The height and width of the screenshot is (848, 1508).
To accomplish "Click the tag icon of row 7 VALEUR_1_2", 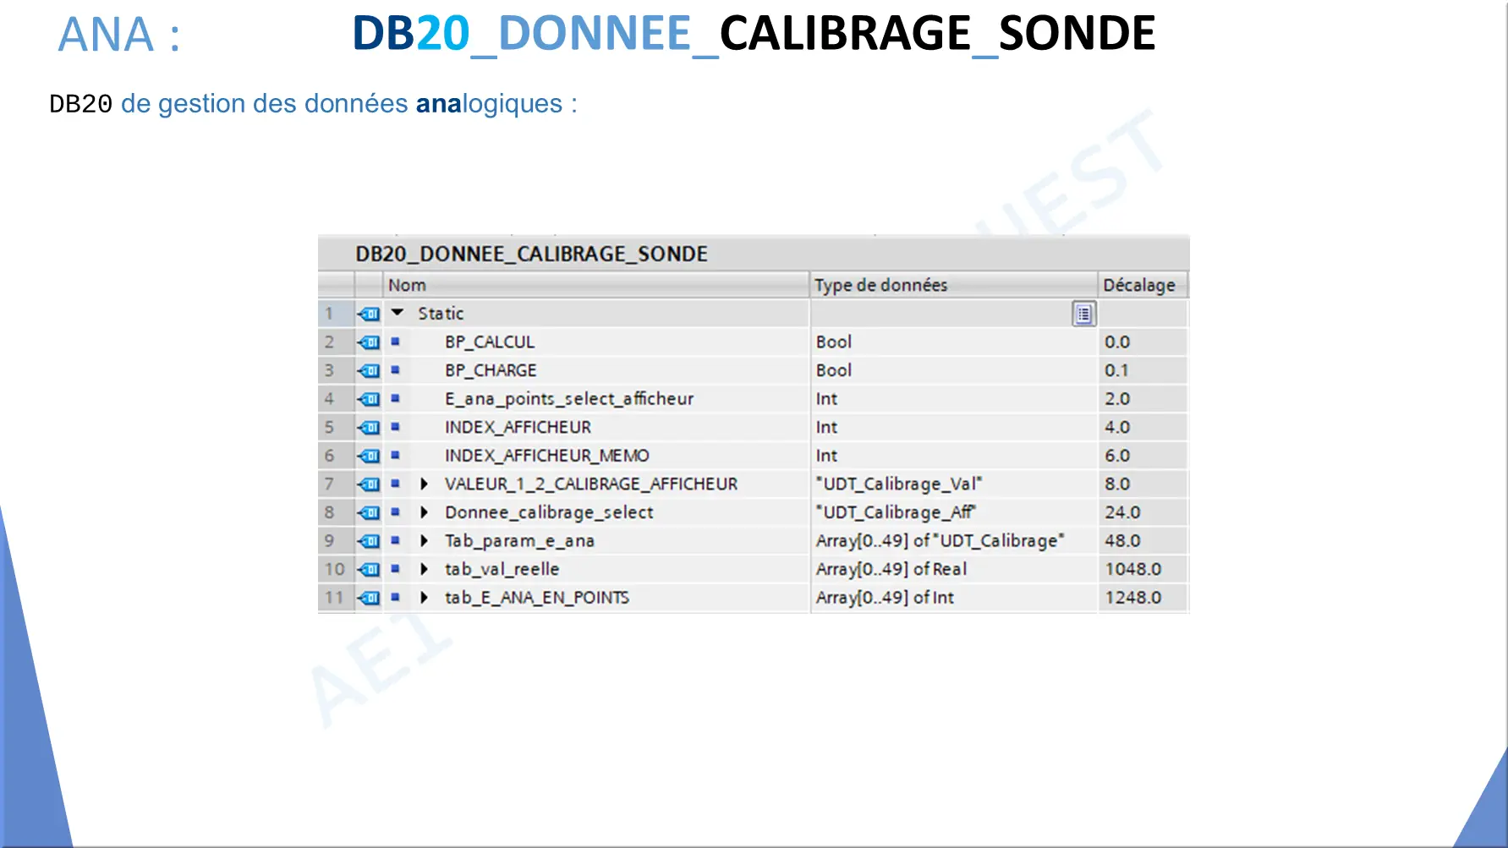I will click(x=369, y=484).
